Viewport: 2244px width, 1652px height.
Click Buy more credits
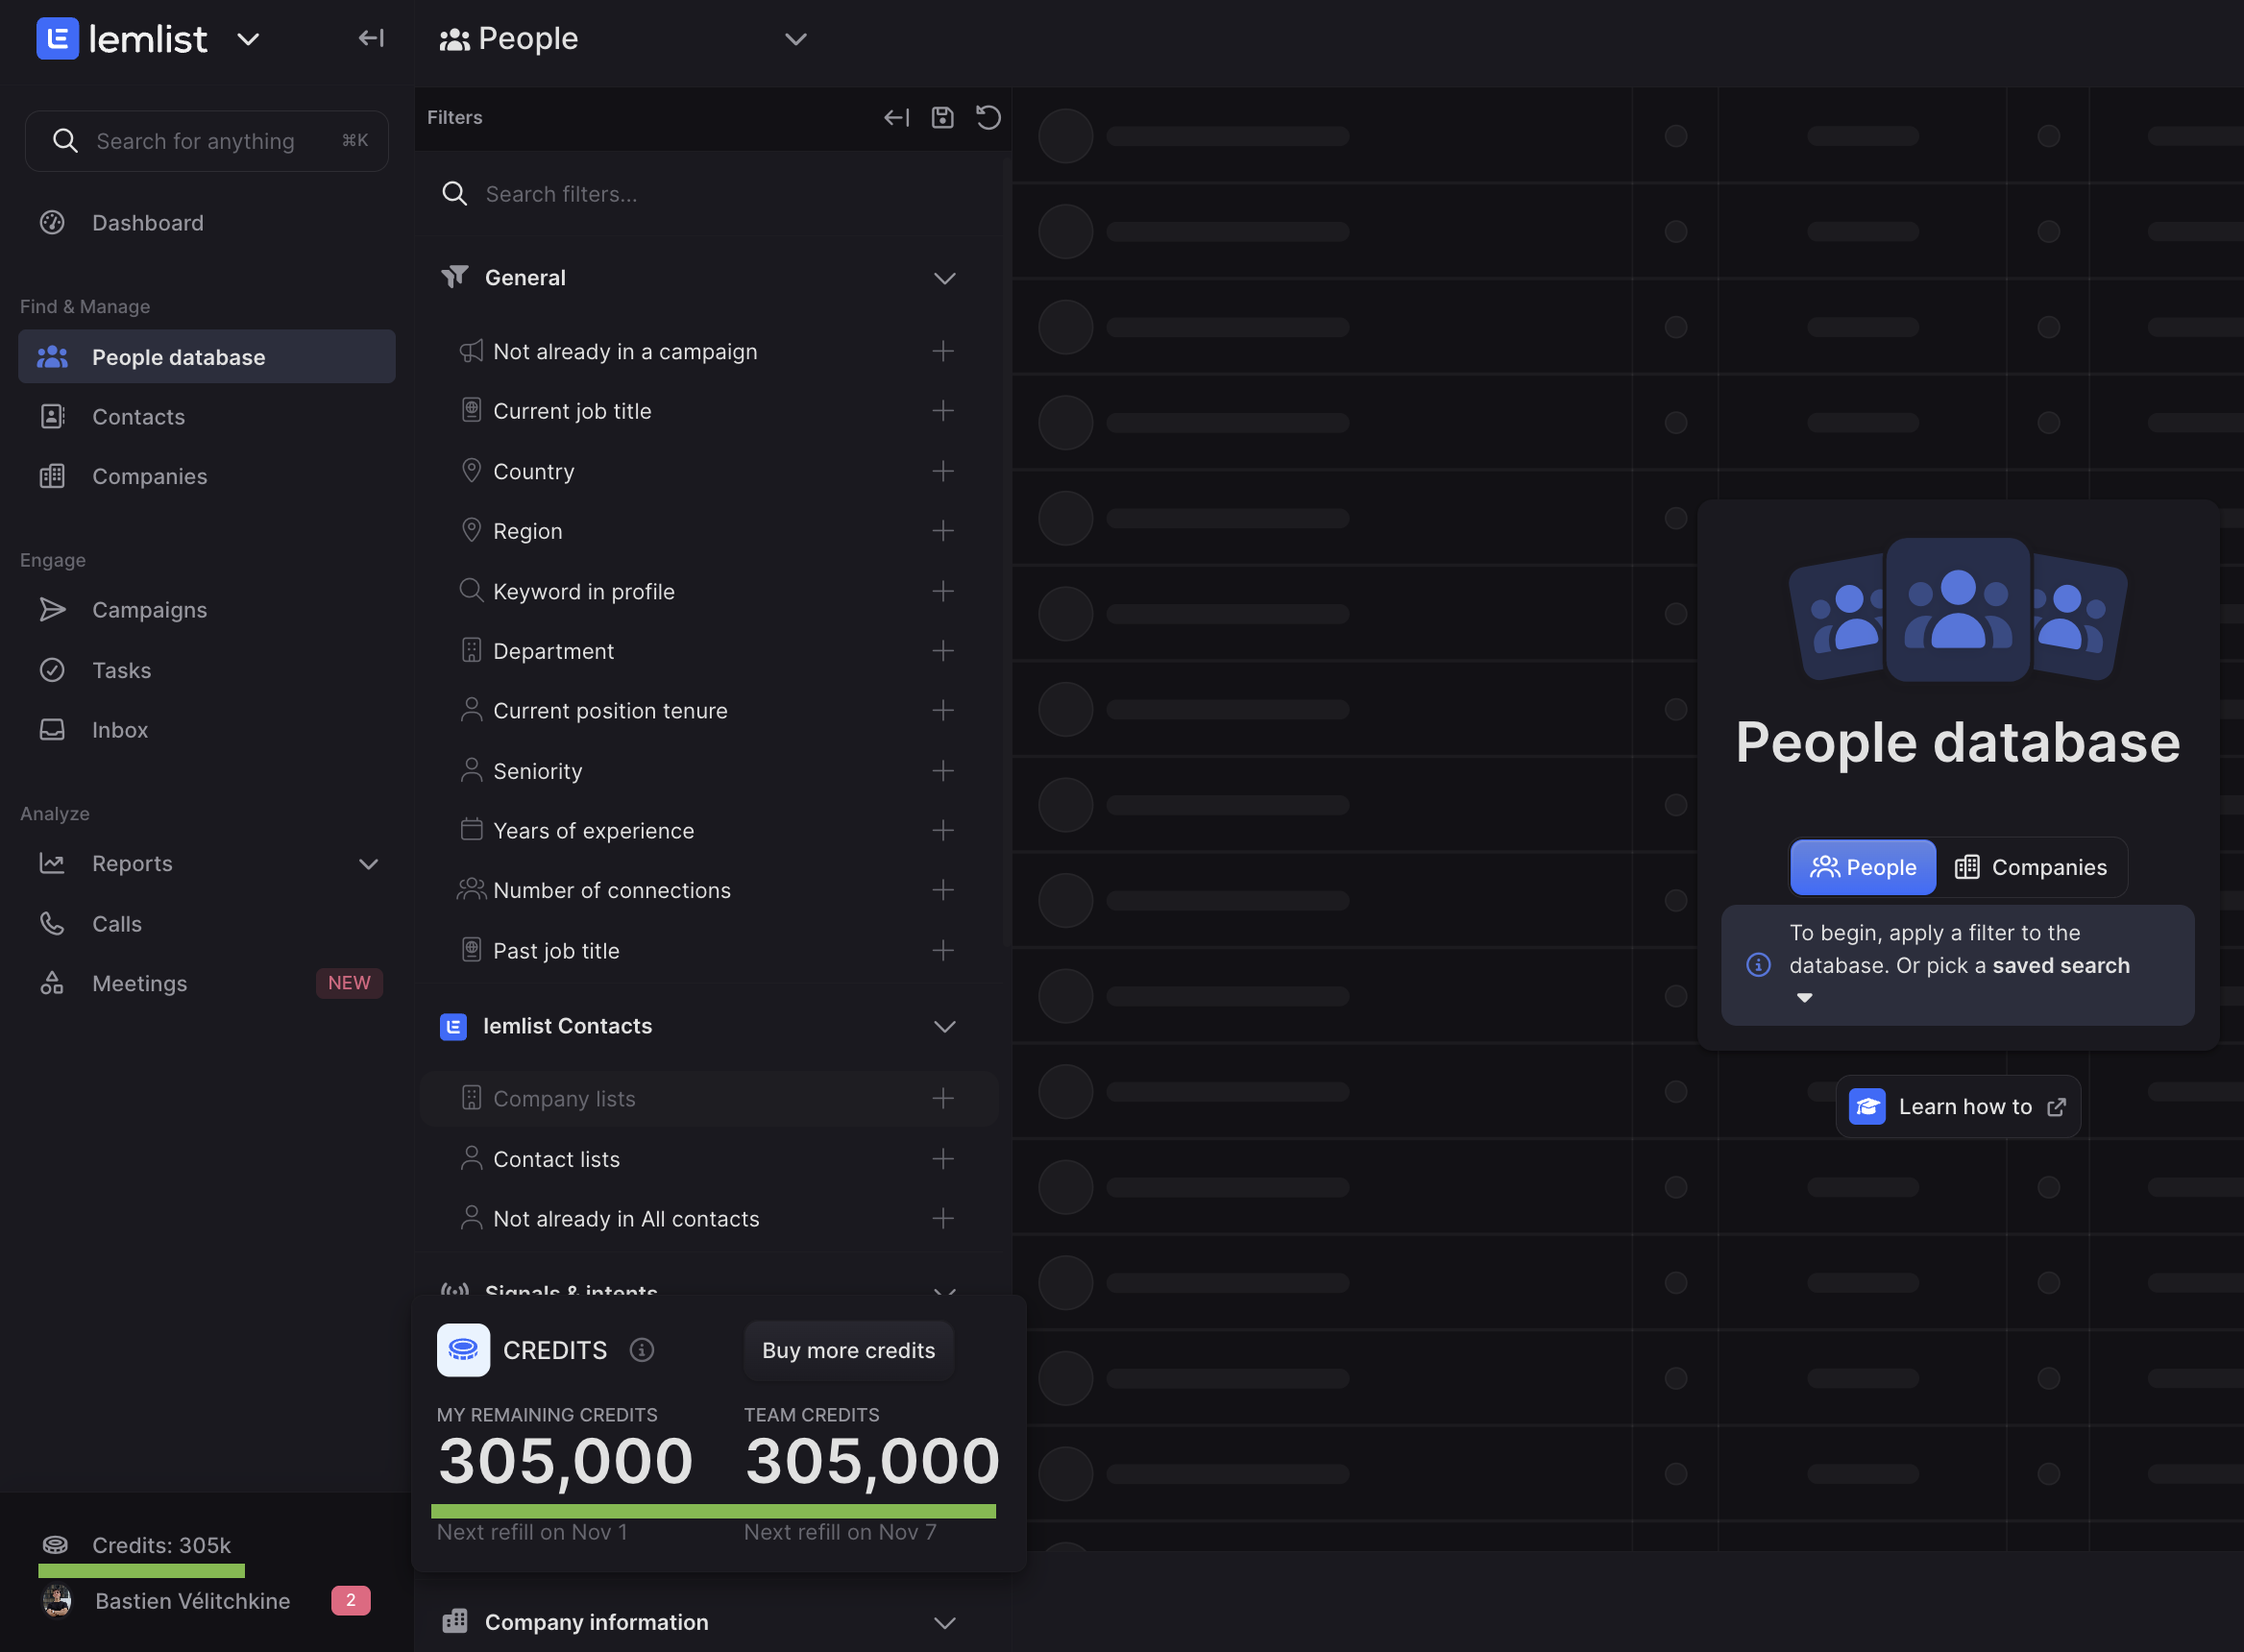[848, 1350]
